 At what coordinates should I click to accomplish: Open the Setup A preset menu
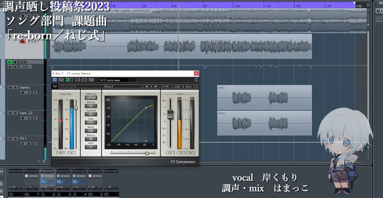pos(109,86)
